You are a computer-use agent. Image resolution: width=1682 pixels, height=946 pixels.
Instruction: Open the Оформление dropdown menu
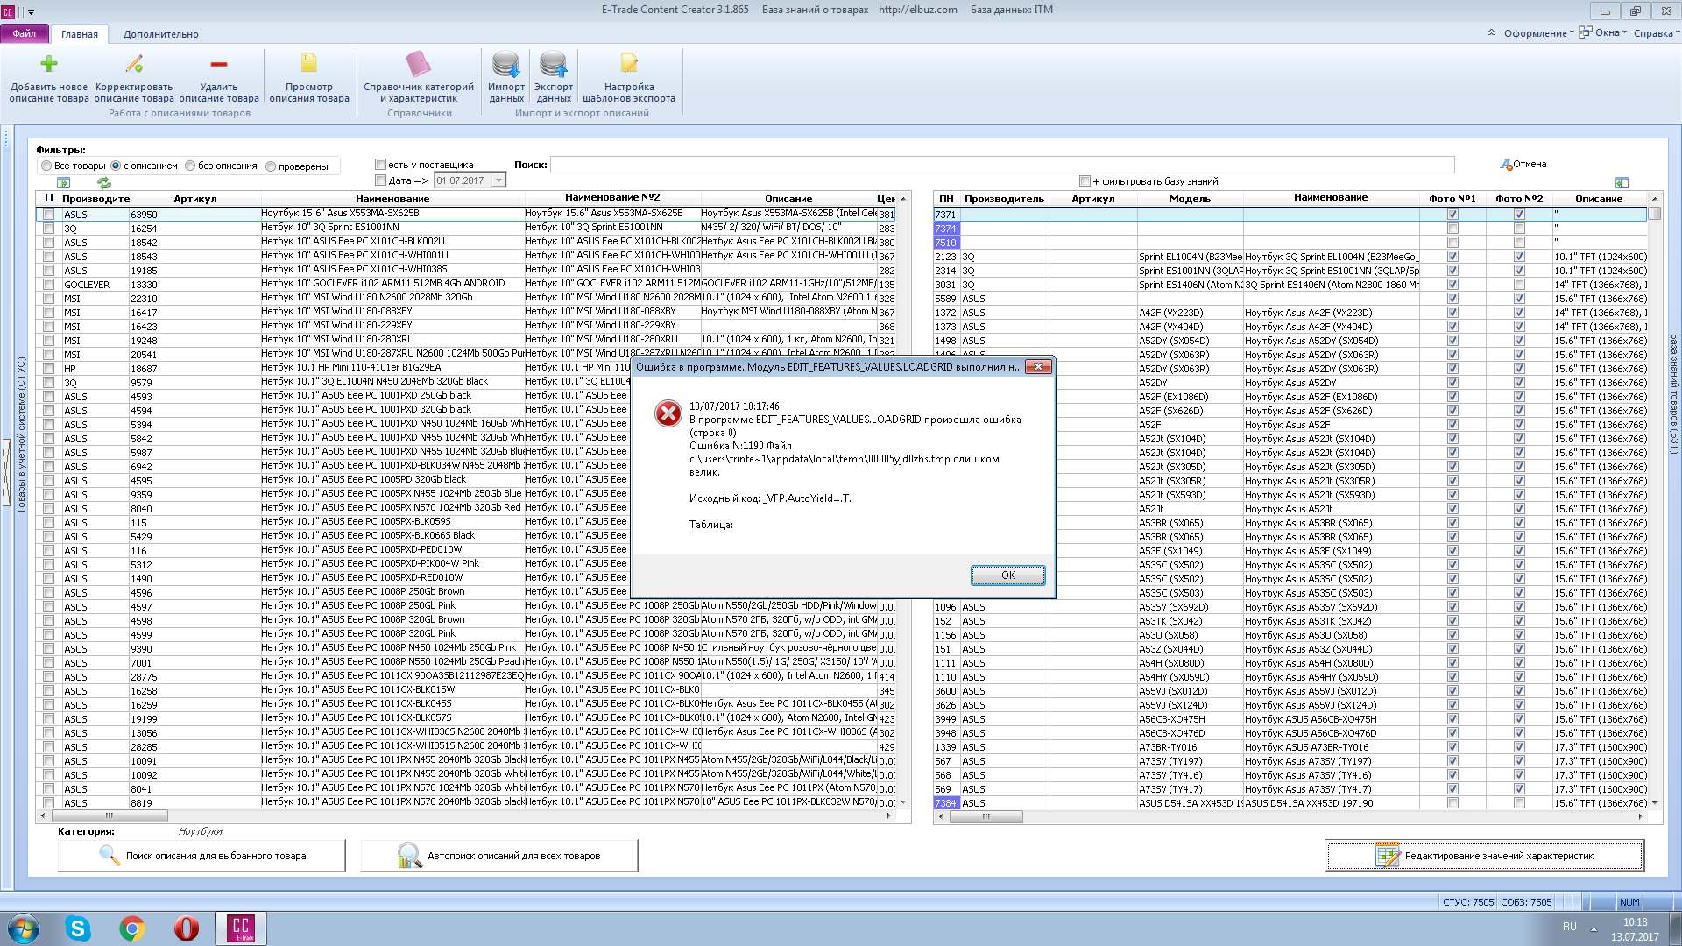[x=1538, y=33]
